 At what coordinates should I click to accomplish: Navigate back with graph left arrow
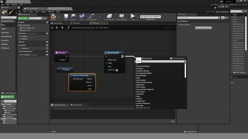tap(57, 28)
